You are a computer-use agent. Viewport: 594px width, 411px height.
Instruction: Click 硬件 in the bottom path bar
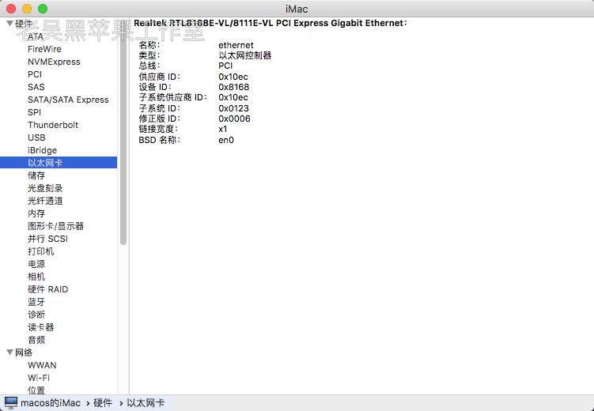pos(103,402)
